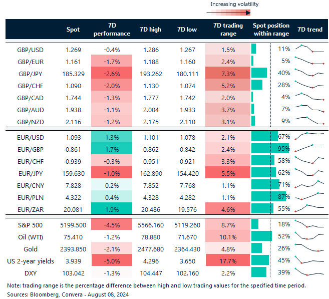The height and width of the screenshot is (299, 329).
Task: Select the GBP/NZD row label
Action: coord(31,122)
